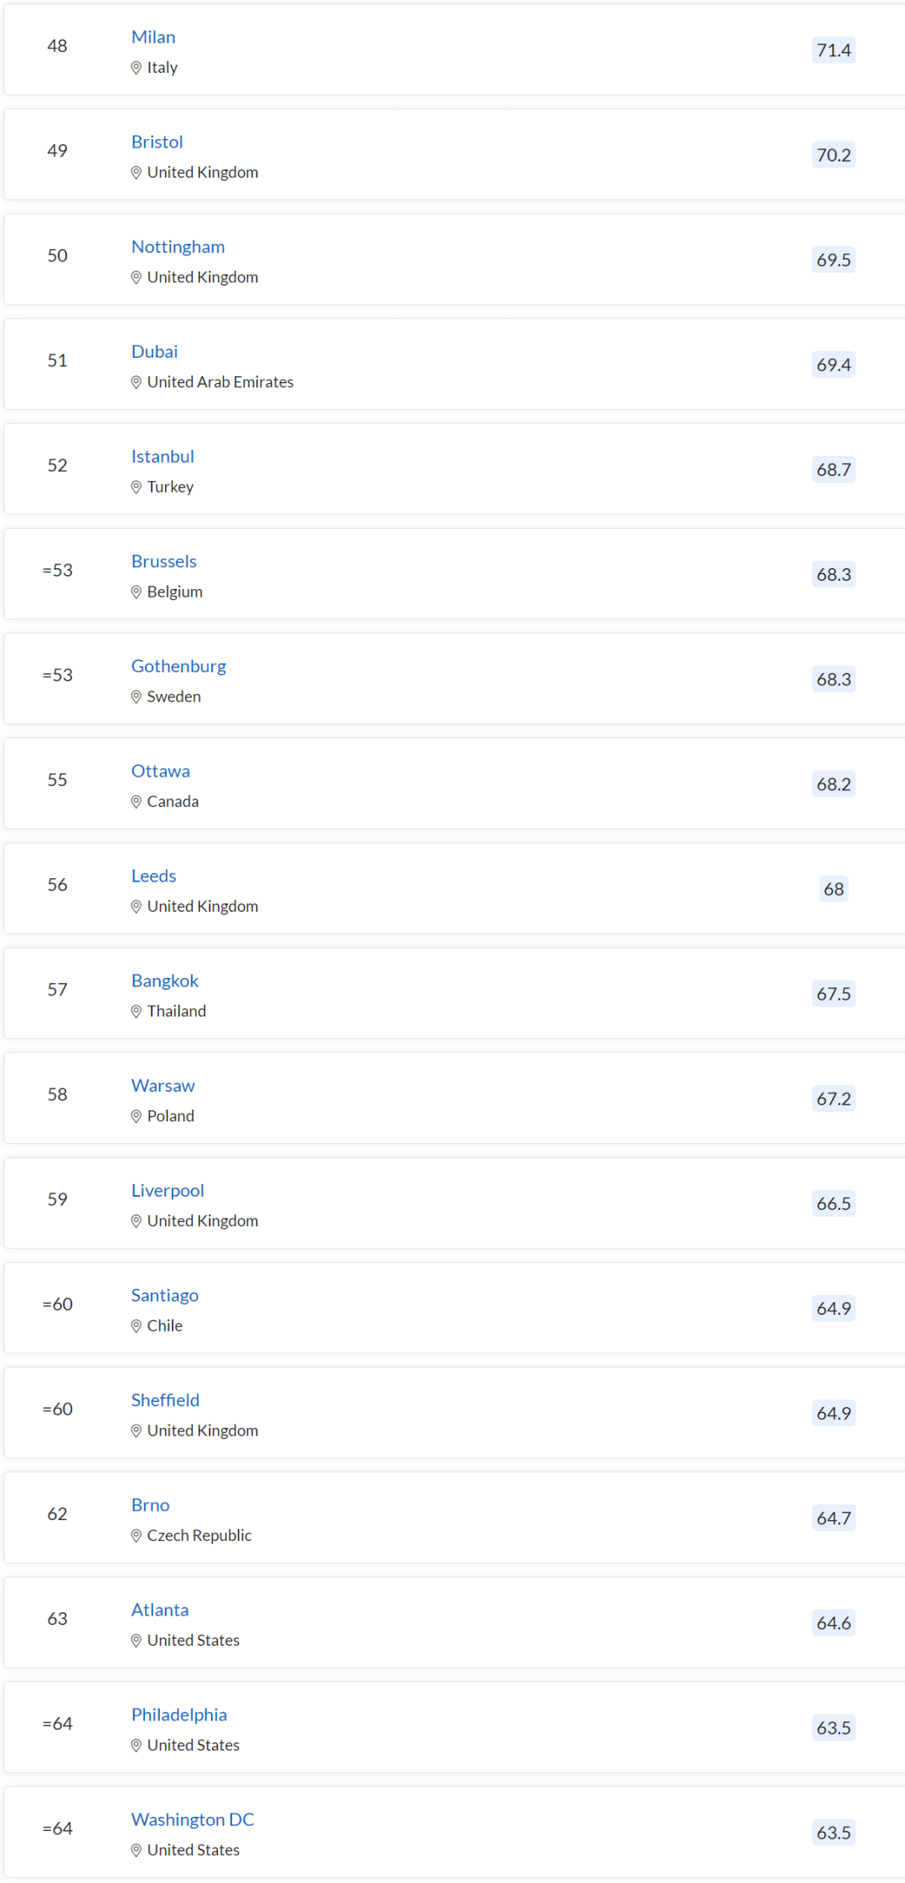This screenshot has width=905, height=1883.
Task: Click the 68 score badge for Leeds
Action: click(x=833, y=889)
